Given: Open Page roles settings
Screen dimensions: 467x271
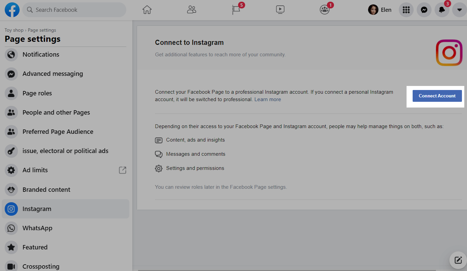Looking at the screenshot, I should tap(66, 93).
